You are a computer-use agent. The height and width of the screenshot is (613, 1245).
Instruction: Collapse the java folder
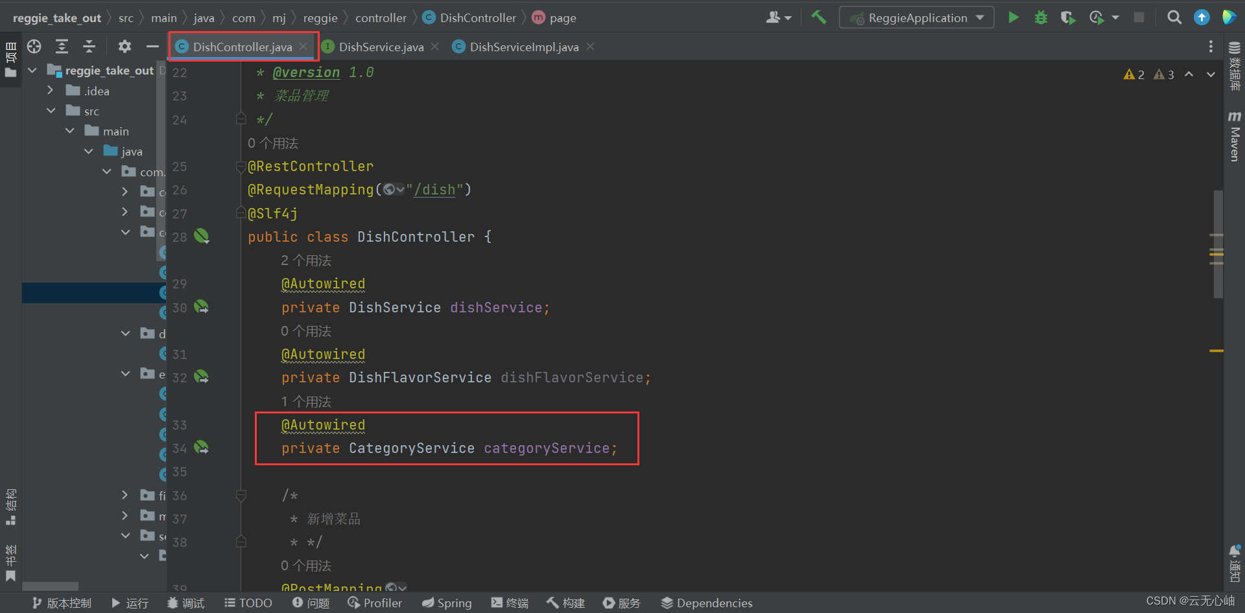pos(88,151)
